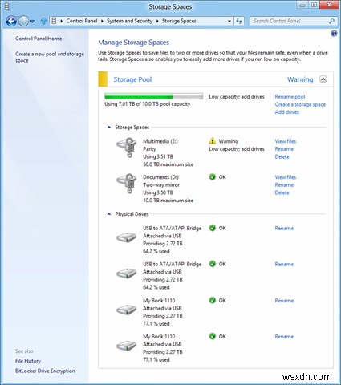
Task: Click 'Using 7.01 TB of 10.0 TB' text
Action: click(147, 104)
